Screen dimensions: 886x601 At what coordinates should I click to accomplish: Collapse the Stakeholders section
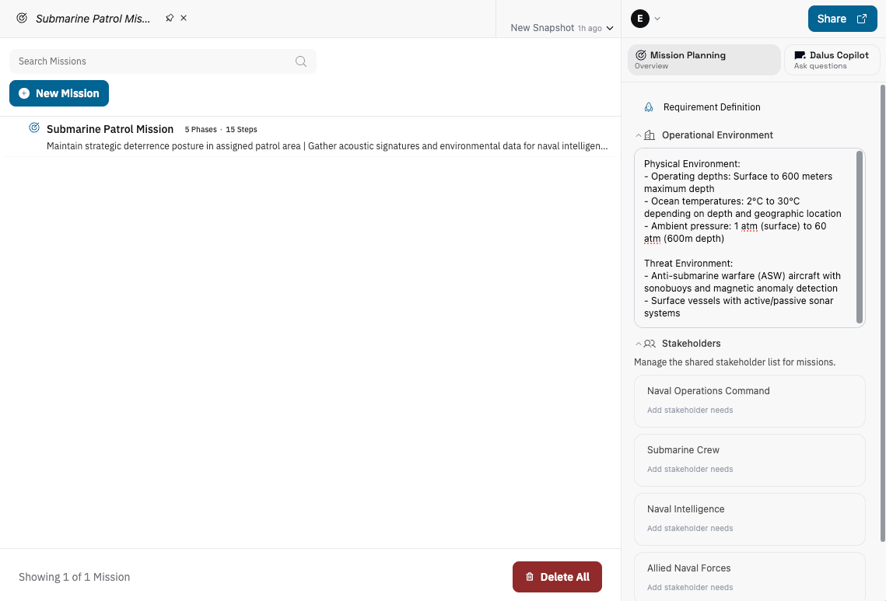coord(638,344)
